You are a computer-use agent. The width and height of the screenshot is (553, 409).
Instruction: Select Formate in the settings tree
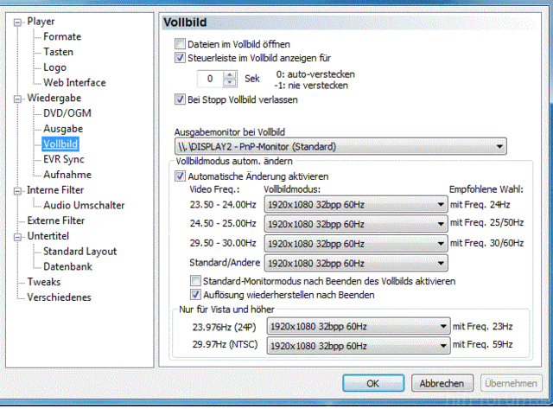pyautogui.click(x=62, y=36)
